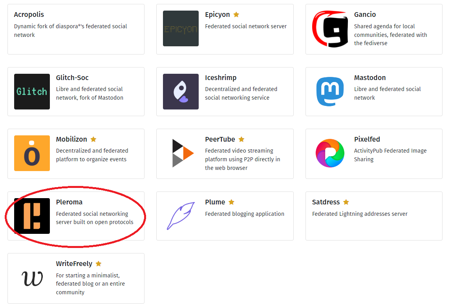Select the Mastodon elephant icon
This screenshot has width=450, height=308.
(330, 91)
